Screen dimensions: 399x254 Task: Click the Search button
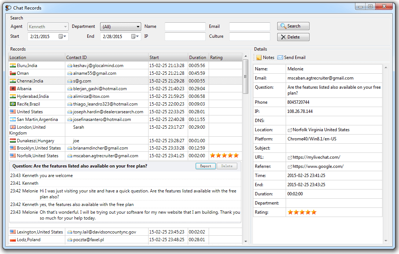[293, 26]
